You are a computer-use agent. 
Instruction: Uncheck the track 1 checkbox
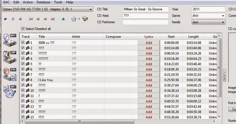[x=23, y=43]
